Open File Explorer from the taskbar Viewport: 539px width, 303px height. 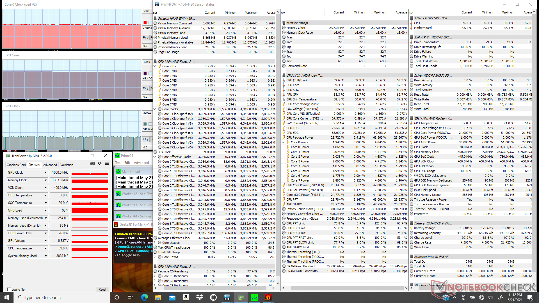point(158,297)
